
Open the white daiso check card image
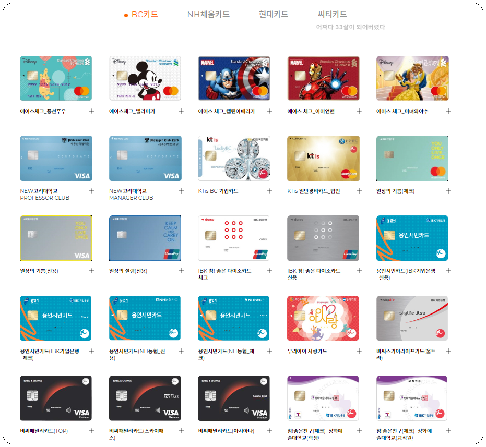tap(234, 238)
